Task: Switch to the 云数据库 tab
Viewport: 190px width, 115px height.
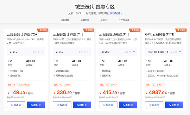Action: (85, 20)
